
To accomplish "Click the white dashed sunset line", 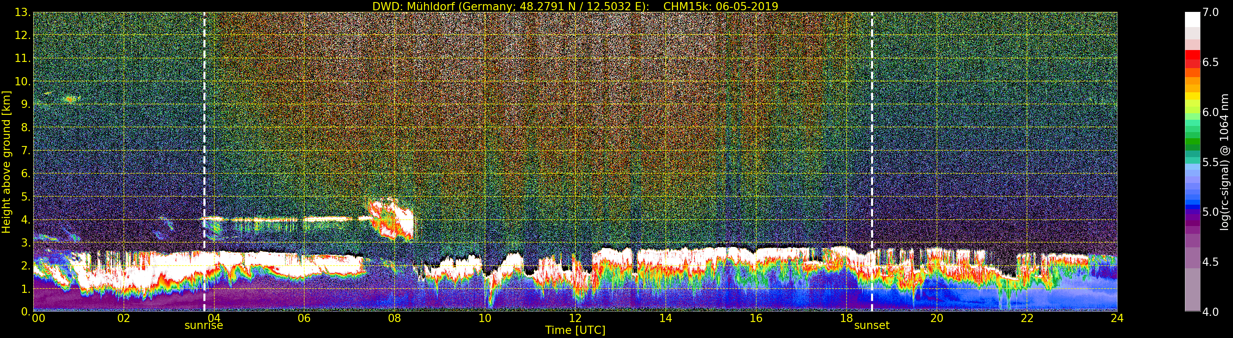I will 872,162.
